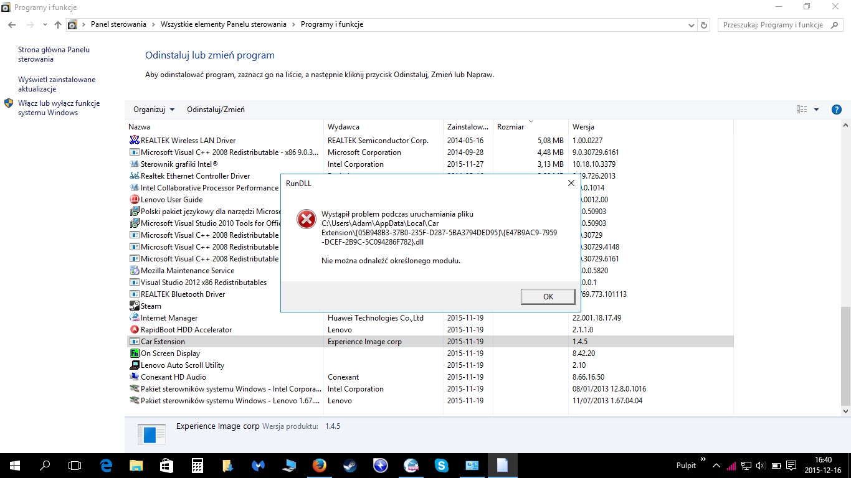Click the Steam icon in program list

(x=135, y=306)
